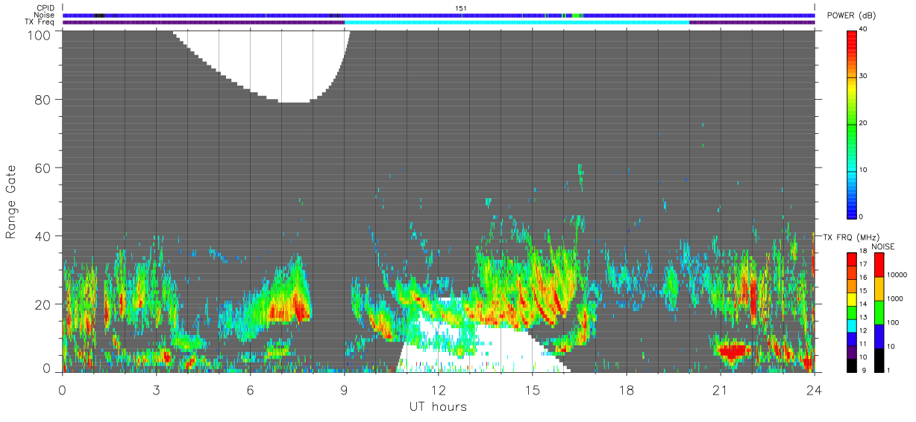
Task: Click the NOISE legend title
Action: (x=882, y=246)
